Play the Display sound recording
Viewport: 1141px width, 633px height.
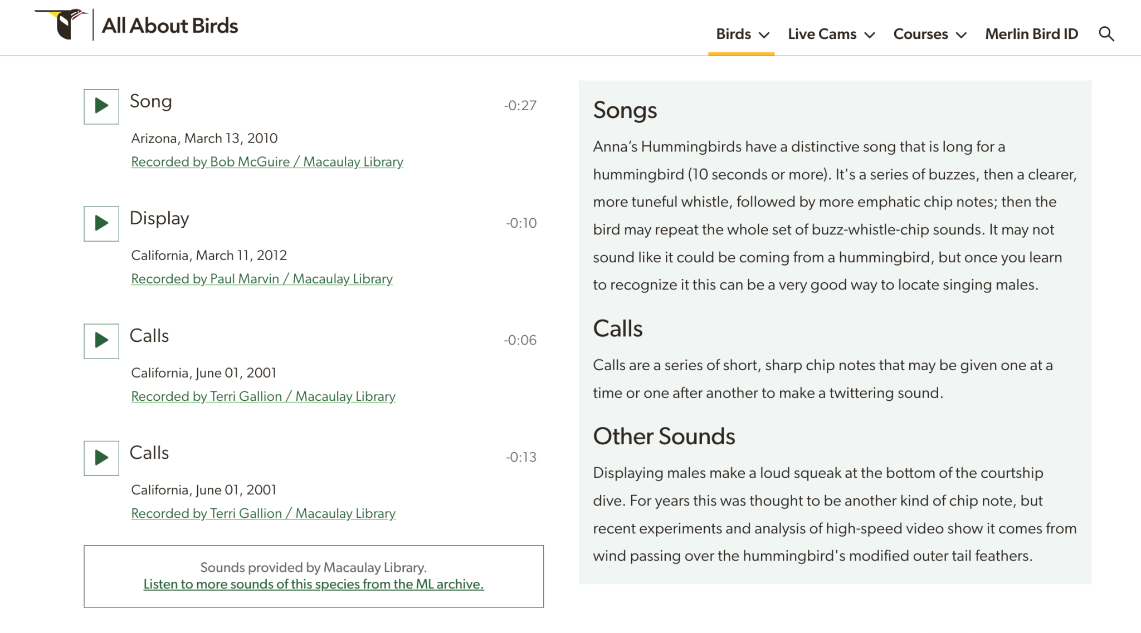click(x=101, y=223)
